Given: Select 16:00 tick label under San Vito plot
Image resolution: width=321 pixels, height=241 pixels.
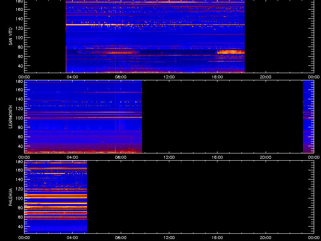Looking at the screenshot, I should tap(217, 77).
